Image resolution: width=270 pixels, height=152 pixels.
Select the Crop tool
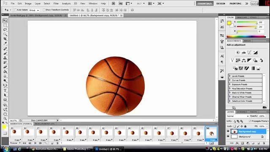point(5,39)
